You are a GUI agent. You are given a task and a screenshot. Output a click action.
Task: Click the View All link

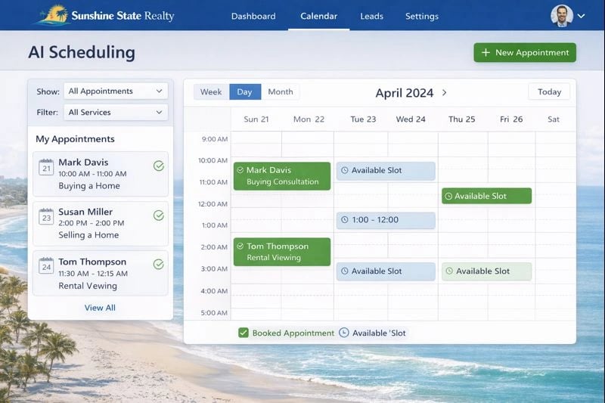(x=100, y=308)
